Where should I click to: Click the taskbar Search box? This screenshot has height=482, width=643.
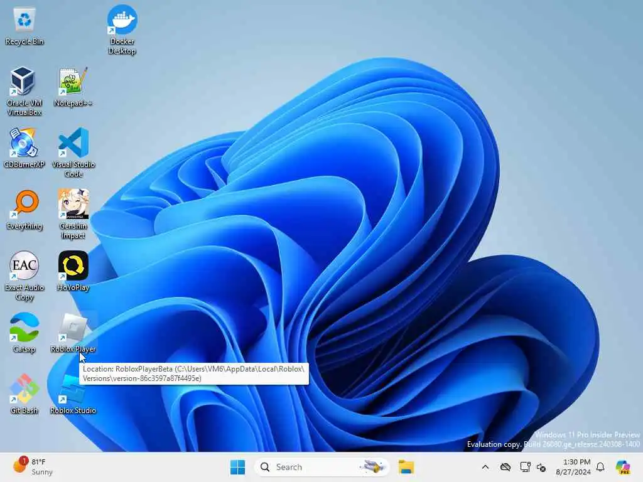(x=322, y=467)
